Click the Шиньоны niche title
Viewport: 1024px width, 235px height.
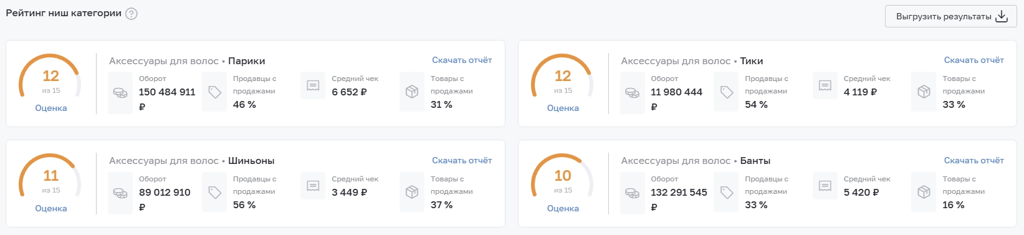[x=251, y=161]
